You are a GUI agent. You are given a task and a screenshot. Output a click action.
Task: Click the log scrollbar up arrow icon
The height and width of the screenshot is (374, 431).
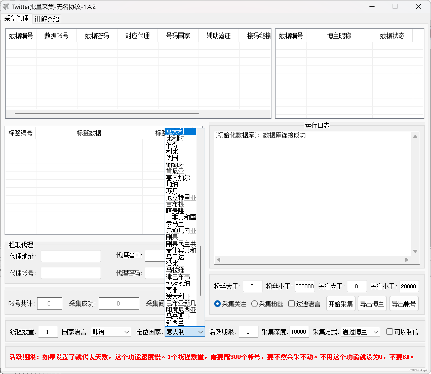(x=415, y=136)
